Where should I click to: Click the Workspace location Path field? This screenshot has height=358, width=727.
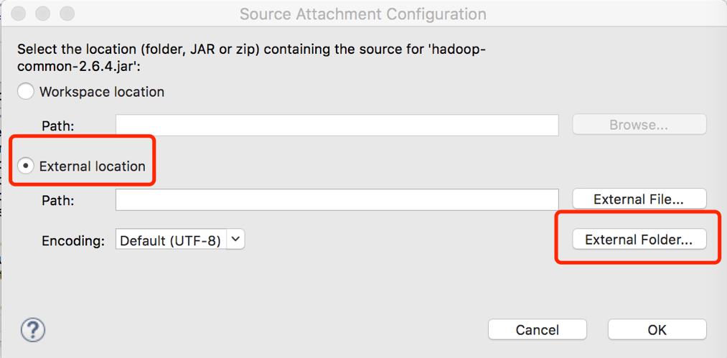[x=337, y=125]
